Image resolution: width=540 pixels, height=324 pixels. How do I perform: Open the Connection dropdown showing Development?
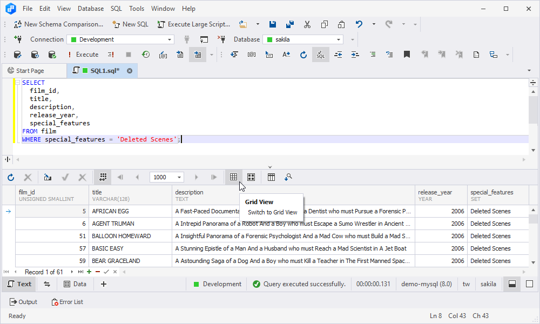pos(120,39)
